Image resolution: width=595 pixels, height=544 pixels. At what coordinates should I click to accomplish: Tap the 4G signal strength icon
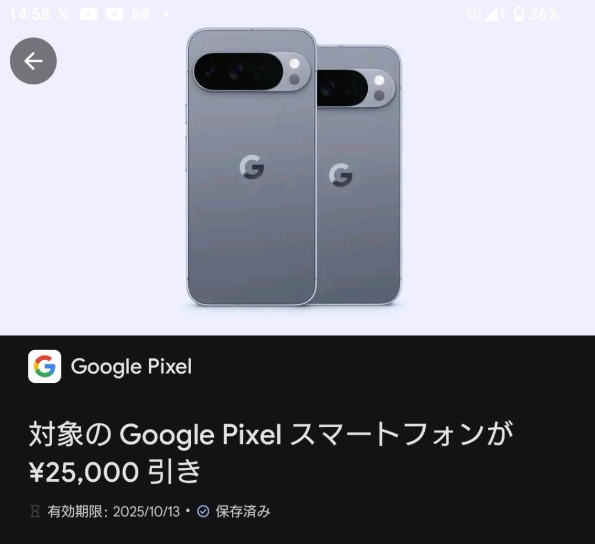[x=485, y=14]
